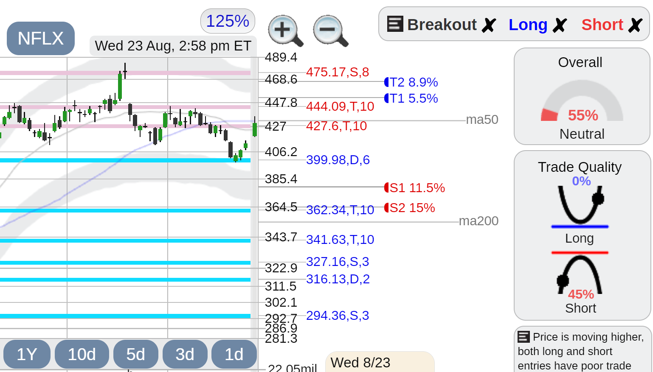This screenshot has height=372, width=653.
Task: Open the Breakout list icon
Action: point(395,24)
